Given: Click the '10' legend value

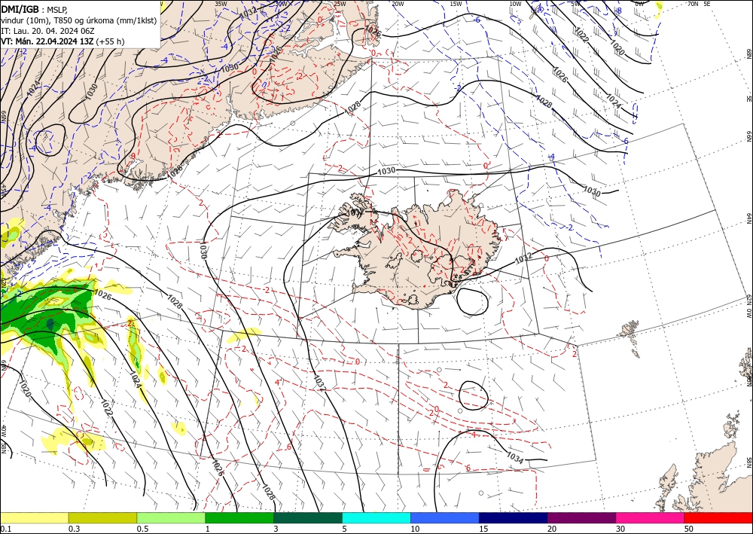Looking at the screenshot, I should [x=415, y=529].
